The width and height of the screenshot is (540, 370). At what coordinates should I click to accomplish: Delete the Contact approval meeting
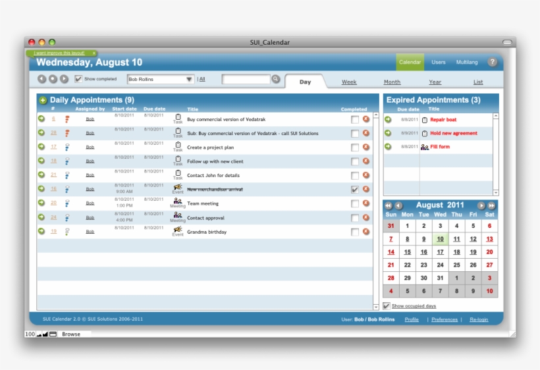click(x=366, y=217)
